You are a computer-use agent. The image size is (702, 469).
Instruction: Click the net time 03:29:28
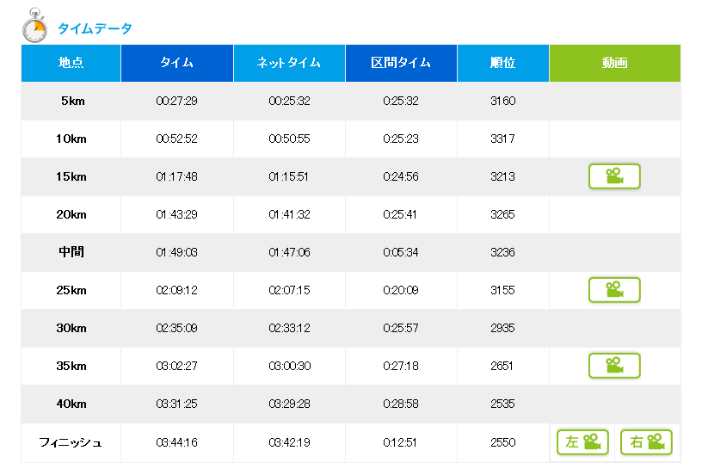(x=289, y=404)
